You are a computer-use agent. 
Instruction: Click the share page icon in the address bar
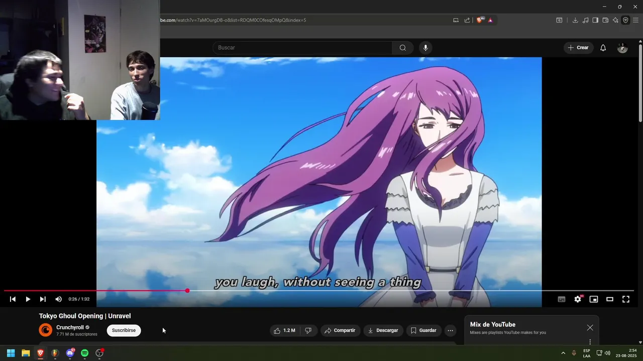click(x=467, y=20)
